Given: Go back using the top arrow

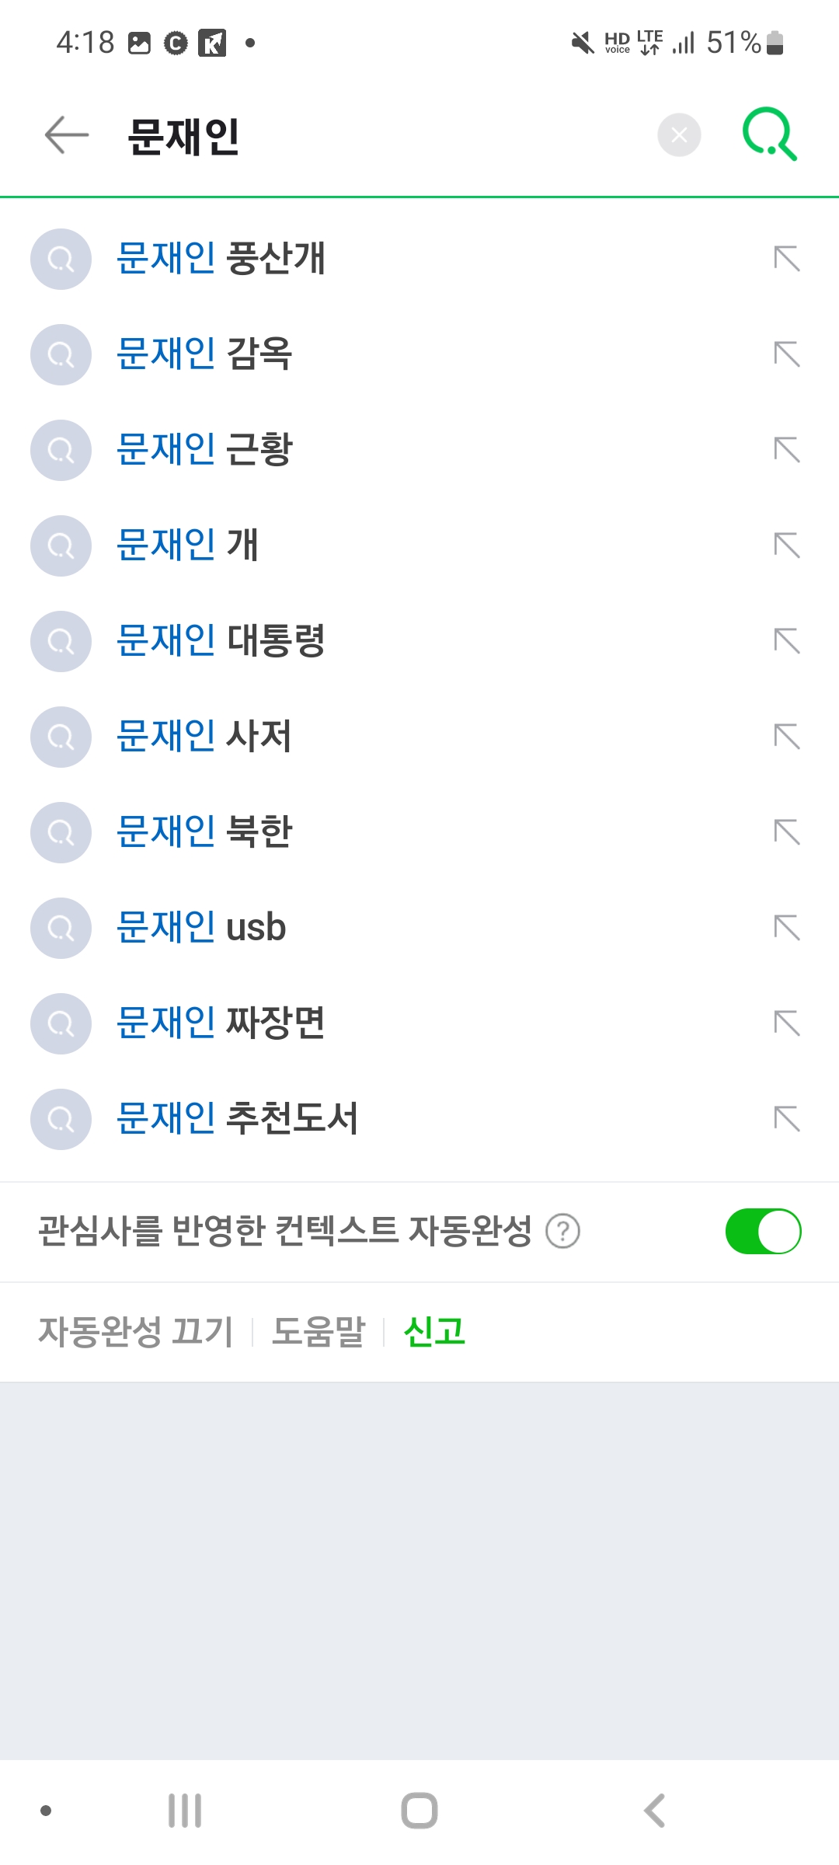Looking at the screenshot, I should tap(67, 135).
